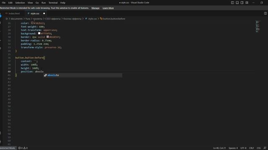268x150 pixels.
Task: Toggle the bottom panel layout icon
Action: point(237,3)
